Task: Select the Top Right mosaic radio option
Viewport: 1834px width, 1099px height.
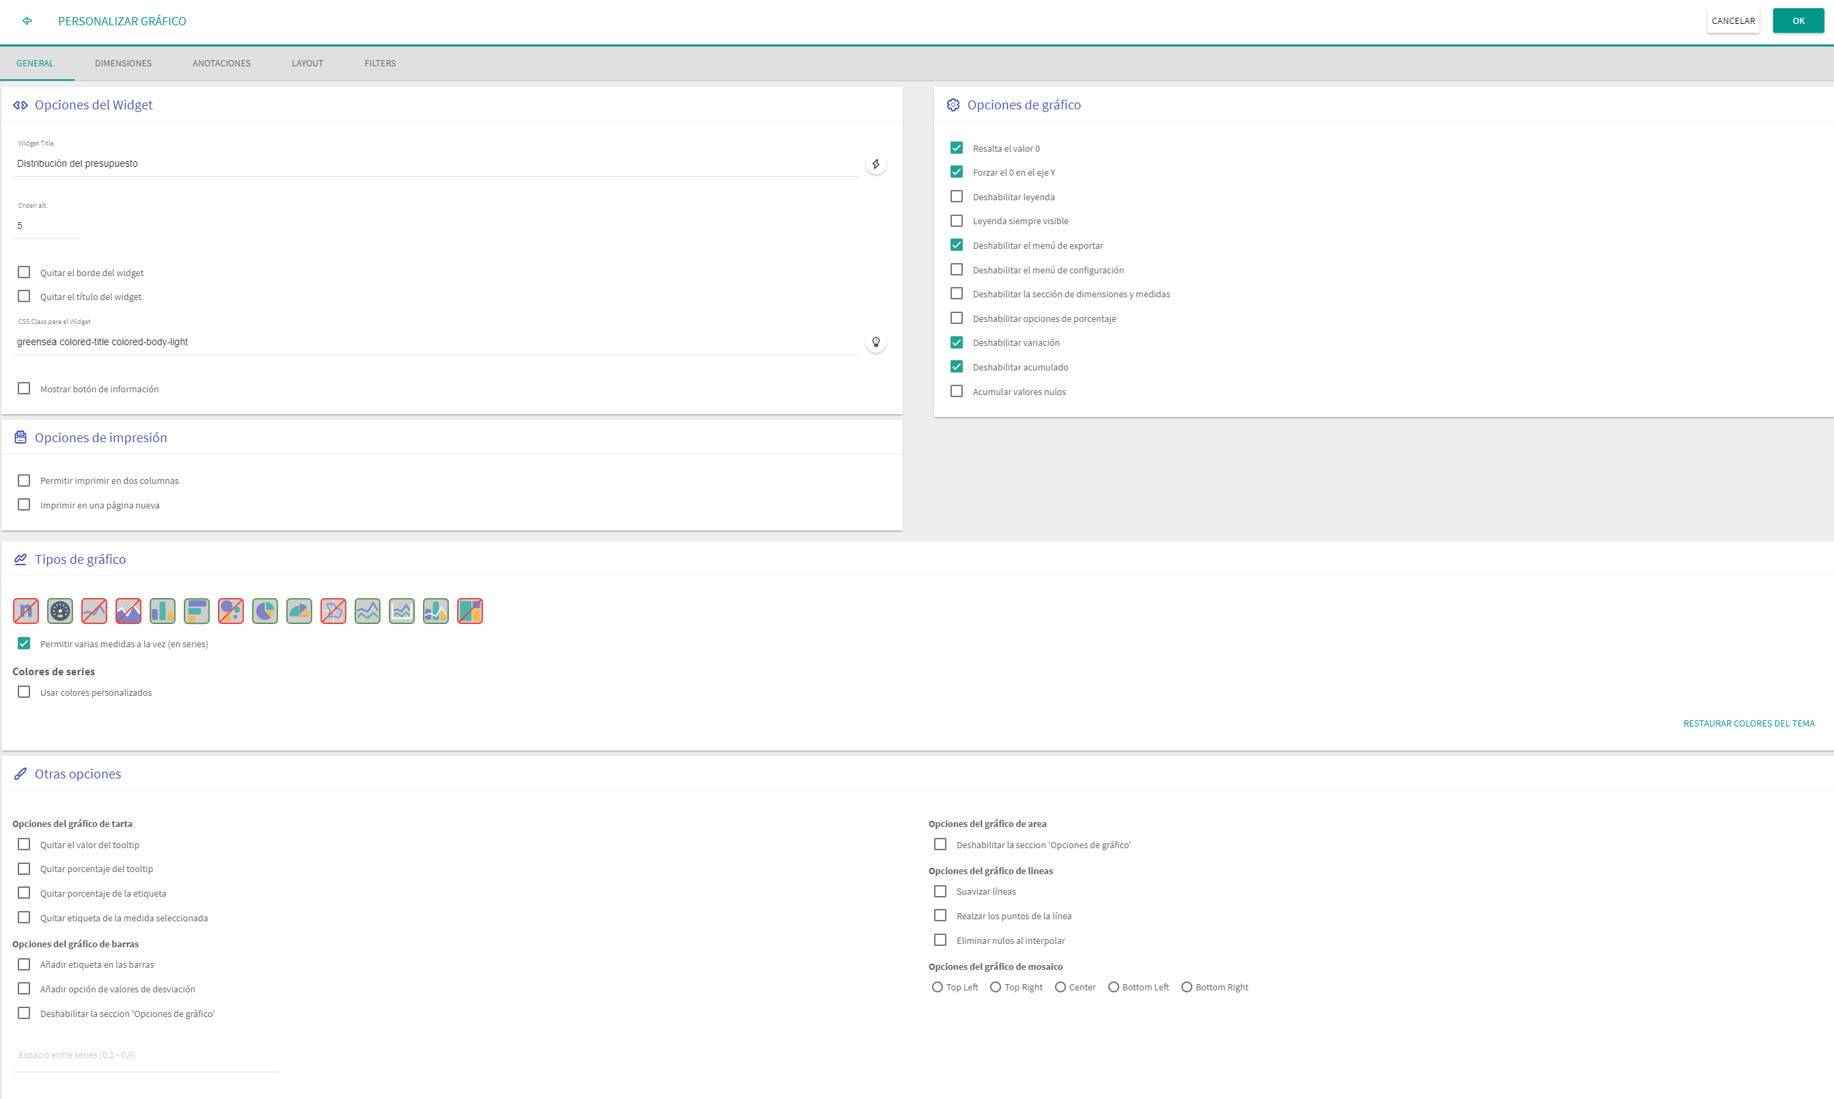Action: (996, 987)
